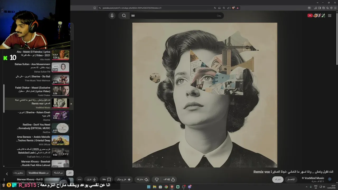Show more chips with the arrow
This screenshot has height=190, width=338.
point(7,174)
